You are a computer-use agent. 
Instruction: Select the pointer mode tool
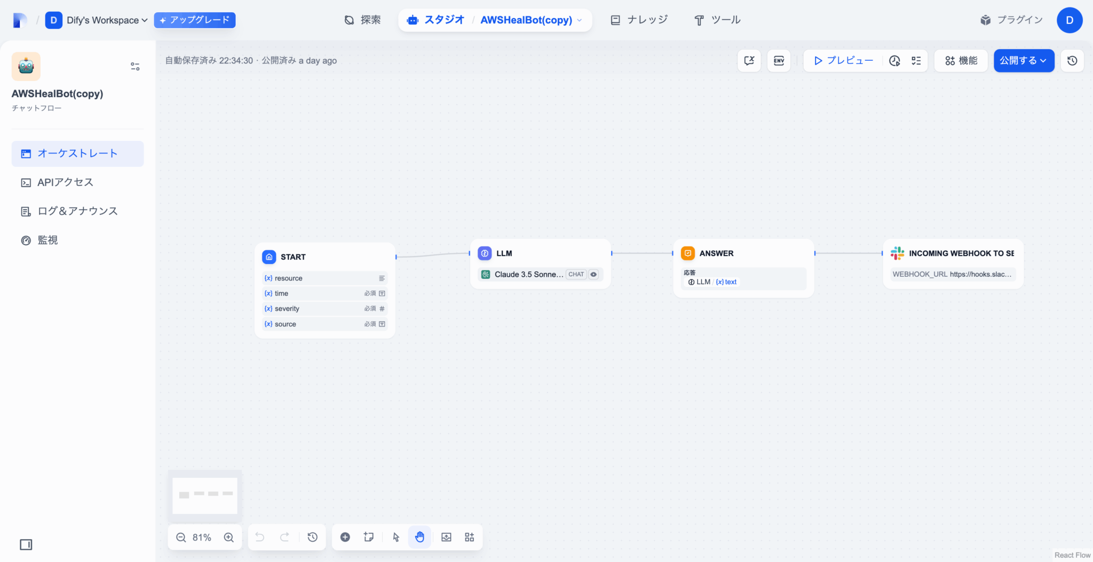coord(395,537)
